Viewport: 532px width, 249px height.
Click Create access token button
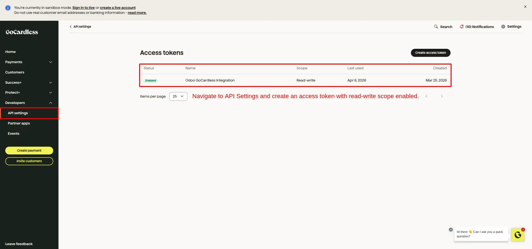click(431, 53)
